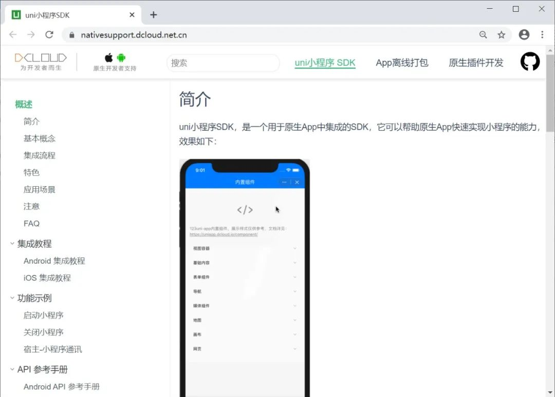Open the 原生插件开发 nav tab
Image resolution: width=555 pixels, height=397 pixels.
pyautogui.click(x=476, y=63)
